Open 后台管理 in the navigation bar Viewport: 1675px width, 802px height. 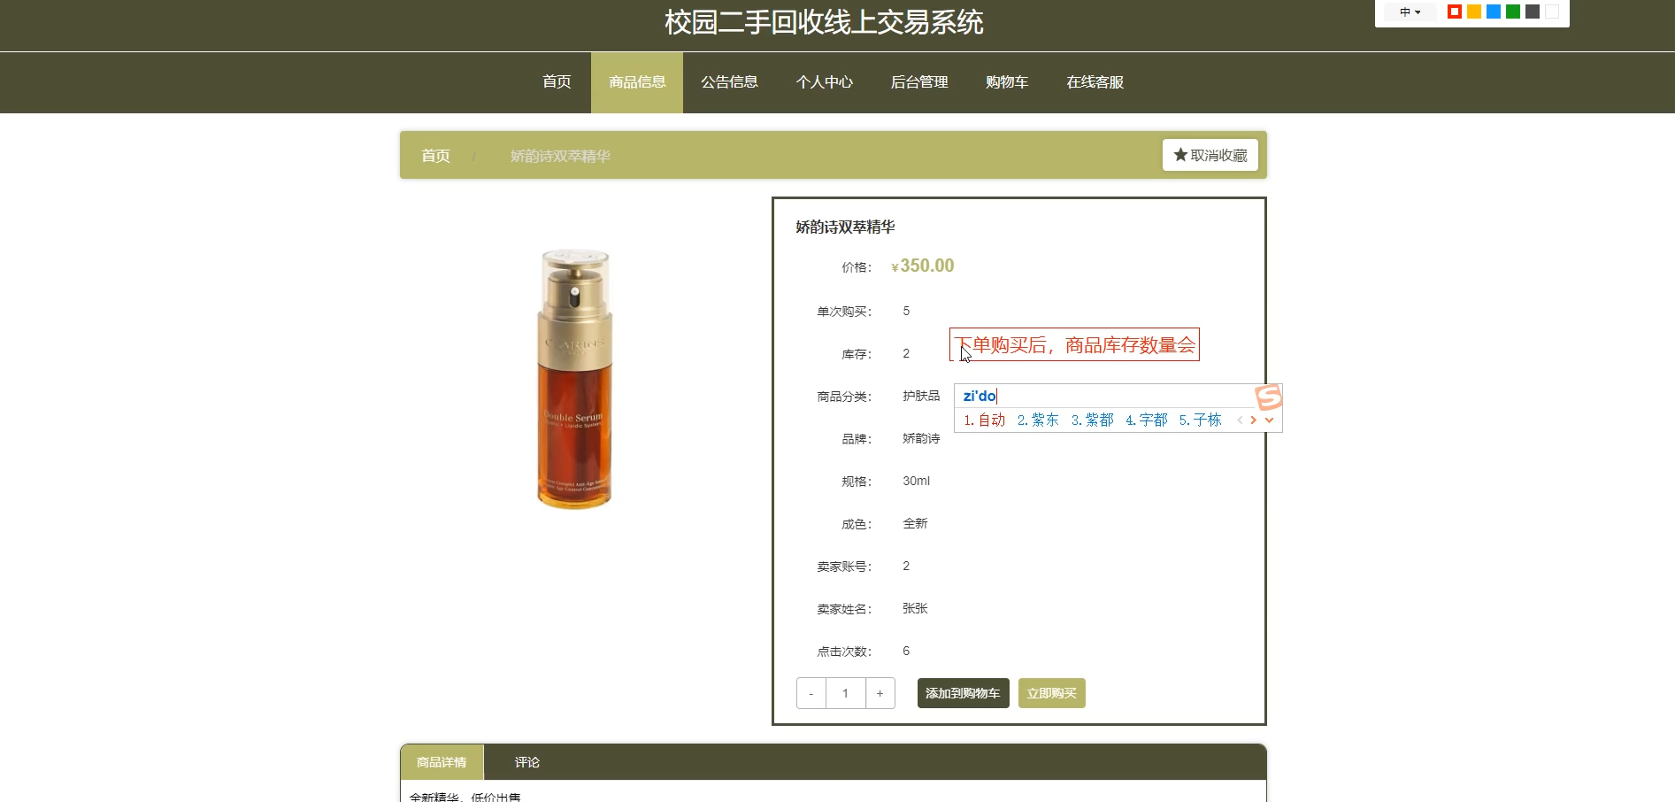pyautogui.click(x=918, y=82)
